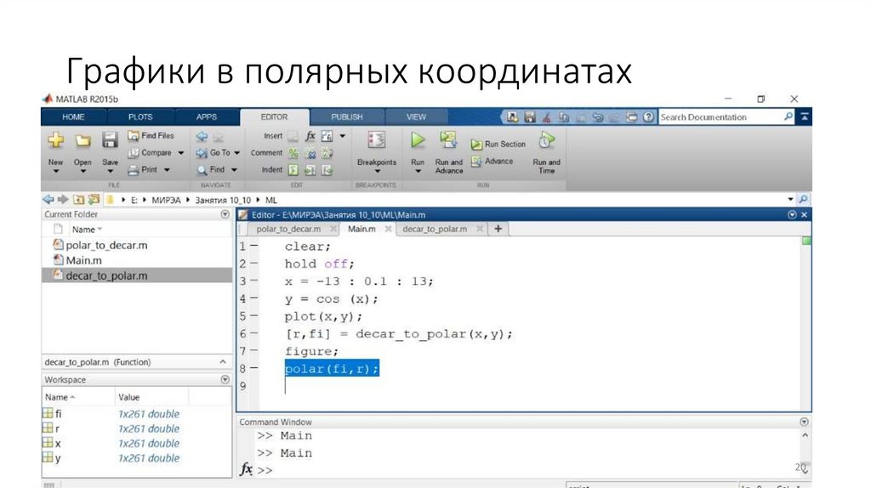The width and height of the screenshot is (871, 488).
Task: Click the Compare files button
Action: point(150,153)
